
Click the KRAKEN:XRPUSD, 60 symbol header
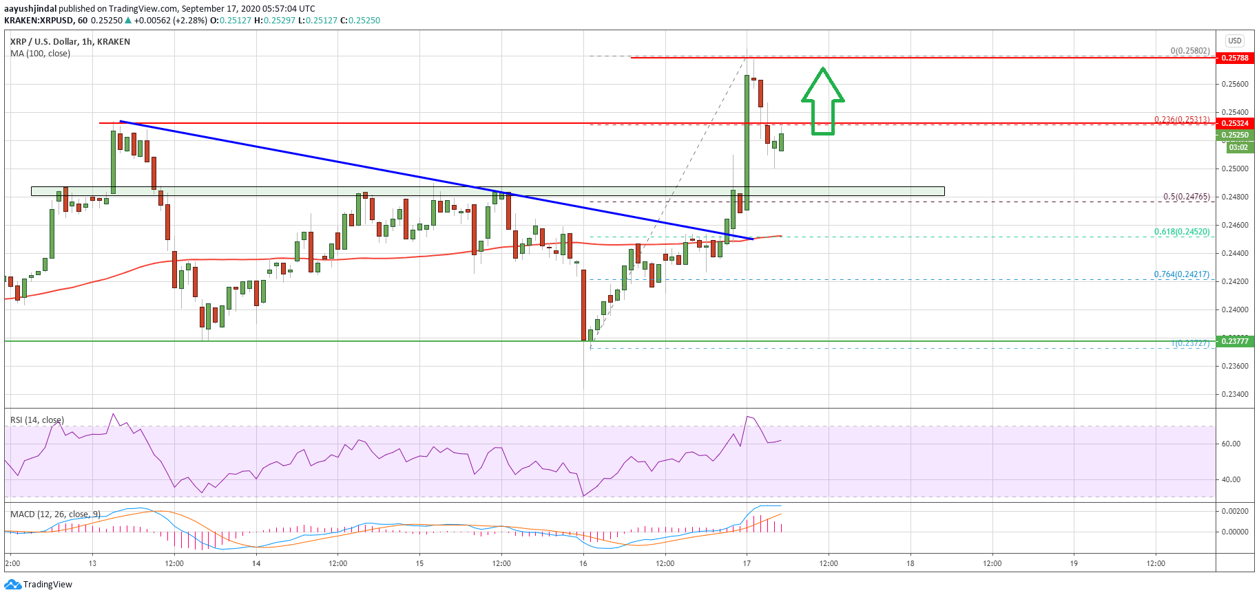pyautogui.click(x=45, y=21)
